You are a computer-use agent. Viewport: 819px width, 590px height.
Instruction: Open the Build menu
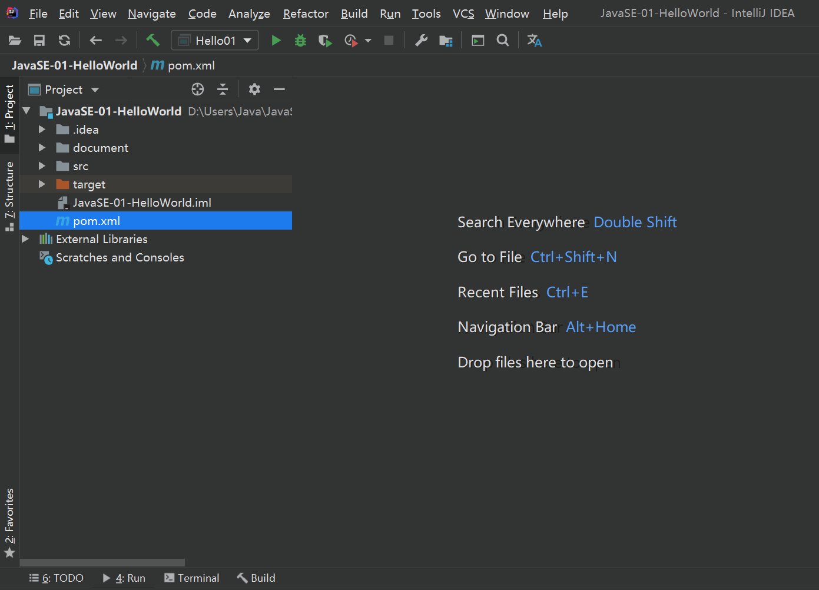pyautogui.click(x=354, y=14)
